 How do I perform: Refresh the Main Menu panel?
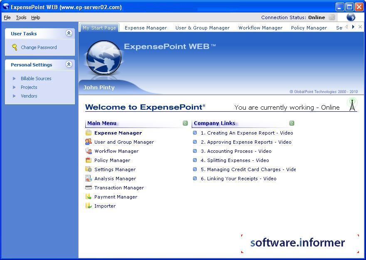185,123
